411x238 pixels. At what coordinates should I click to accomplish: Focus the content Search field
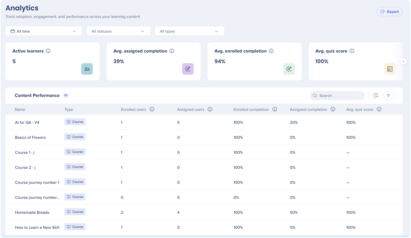[337, 95]
